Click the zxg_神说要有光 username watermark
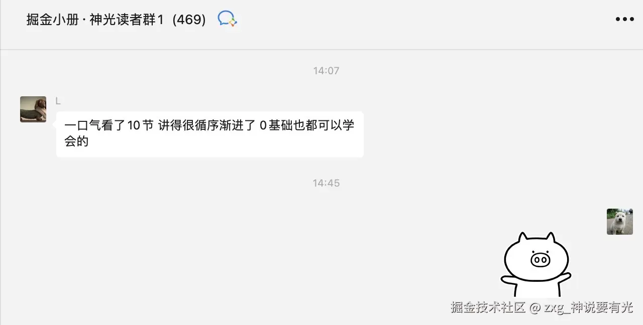 point(589,307)
